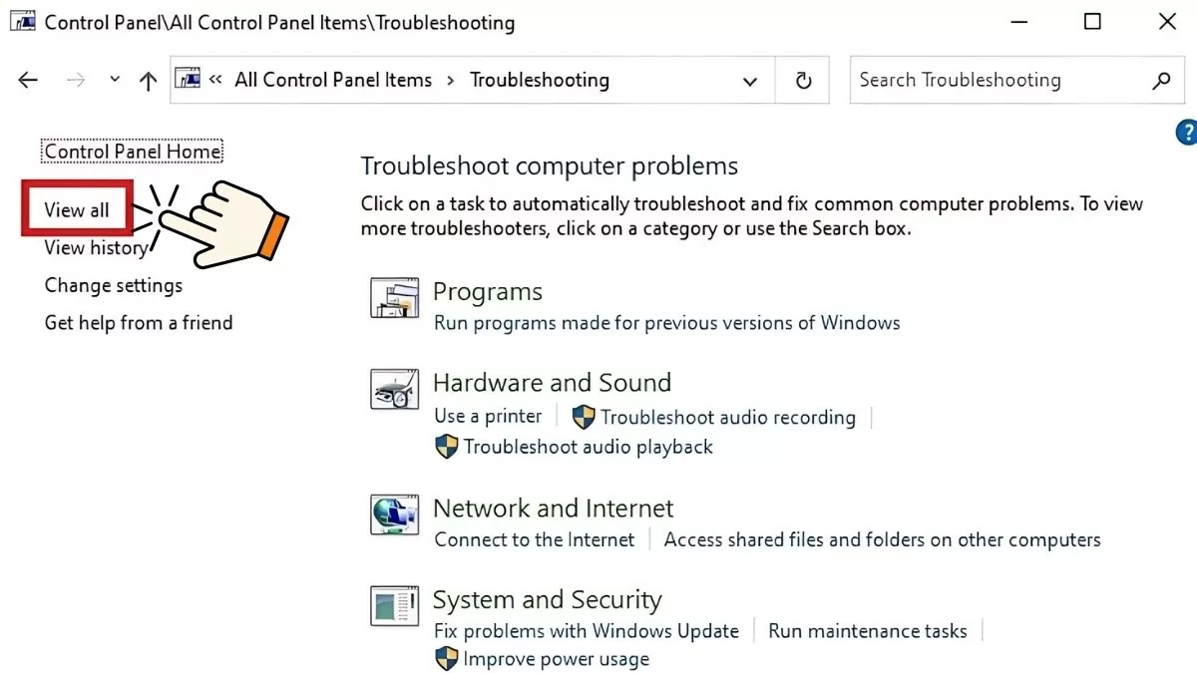Click the refresh button in address bar

[803, 81]
